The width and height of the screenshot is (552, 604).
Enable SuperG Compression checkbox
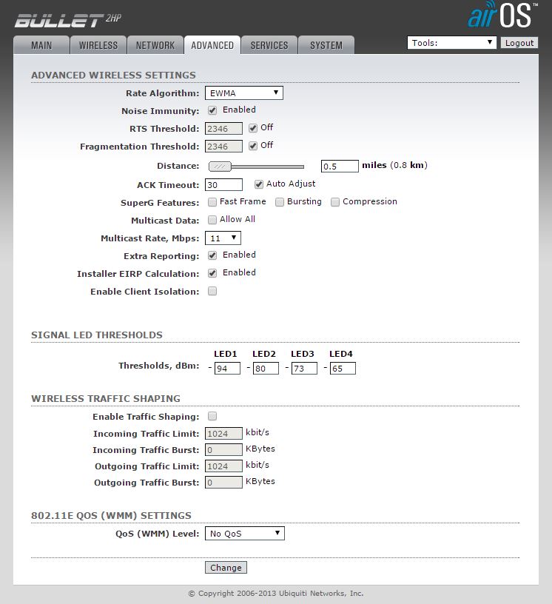[x=335, y=202]
